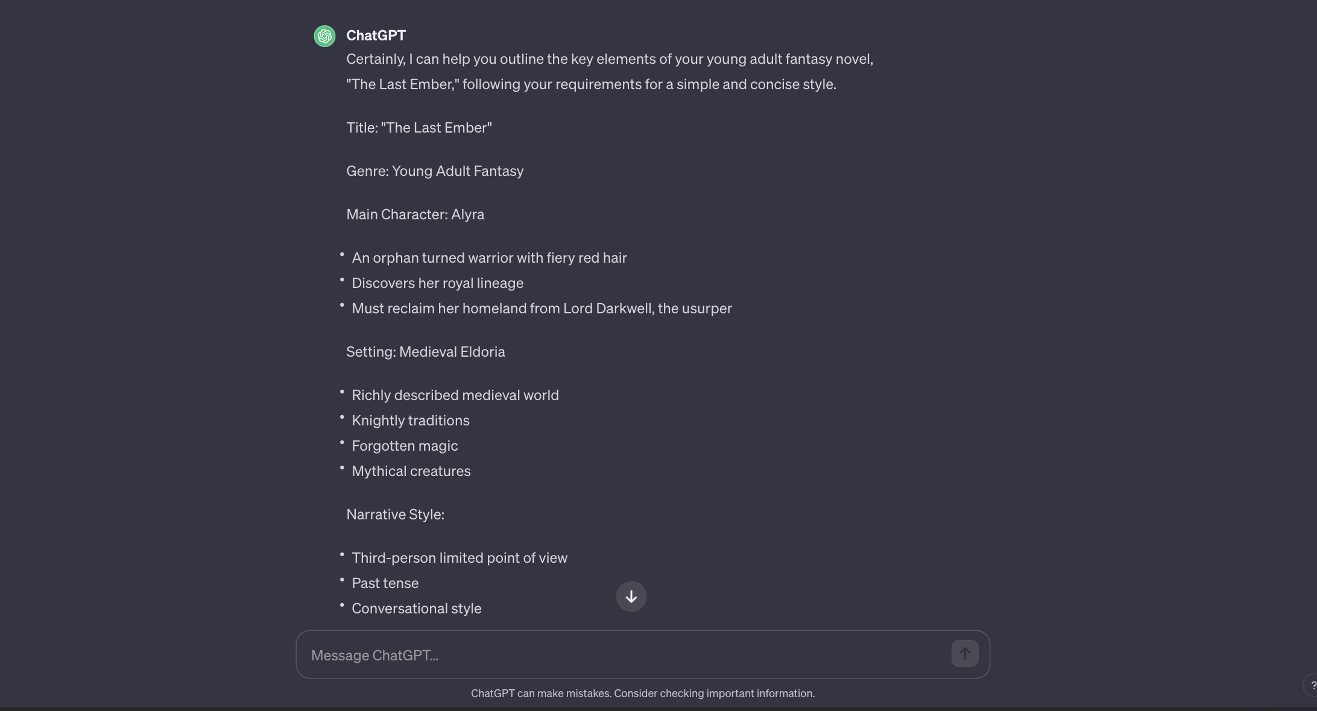The height and width of the screenshot is (711, 1317).
Task: Select the Mythical creatures bullet point
Action: coord(411,471)
